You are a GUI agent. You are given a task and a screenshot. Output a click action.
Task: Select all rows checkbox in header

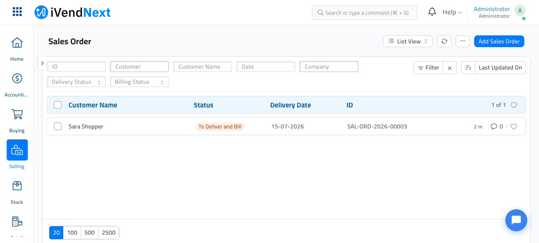click(x=58, y=105)
